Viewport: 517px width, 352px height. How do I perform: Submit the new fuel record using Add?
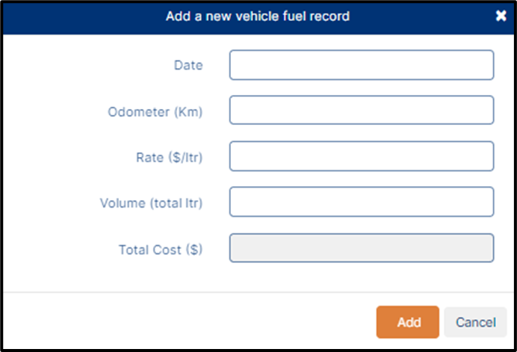tap(407, 322)
